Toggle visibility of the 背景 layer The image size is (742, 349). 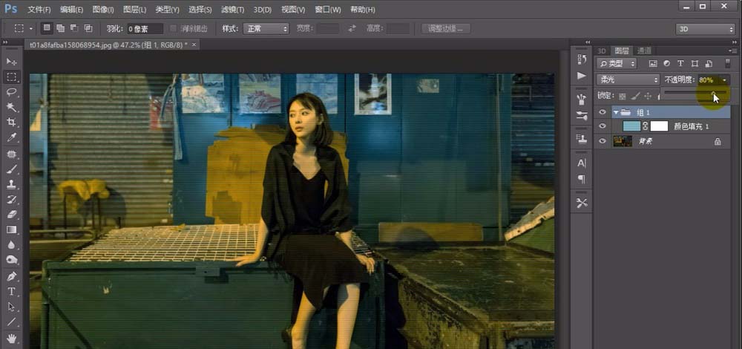[603, 141]
